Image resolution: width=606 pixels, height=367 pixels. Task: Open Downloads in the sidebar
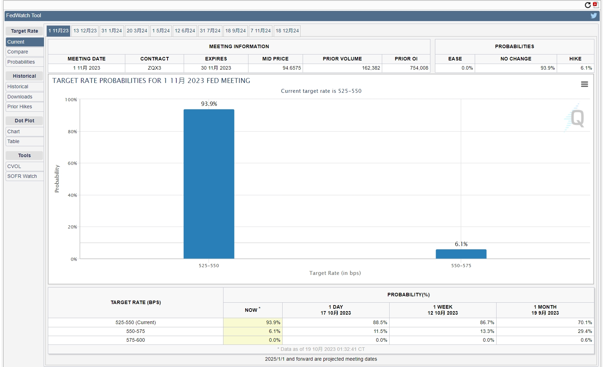click(25, 97)
